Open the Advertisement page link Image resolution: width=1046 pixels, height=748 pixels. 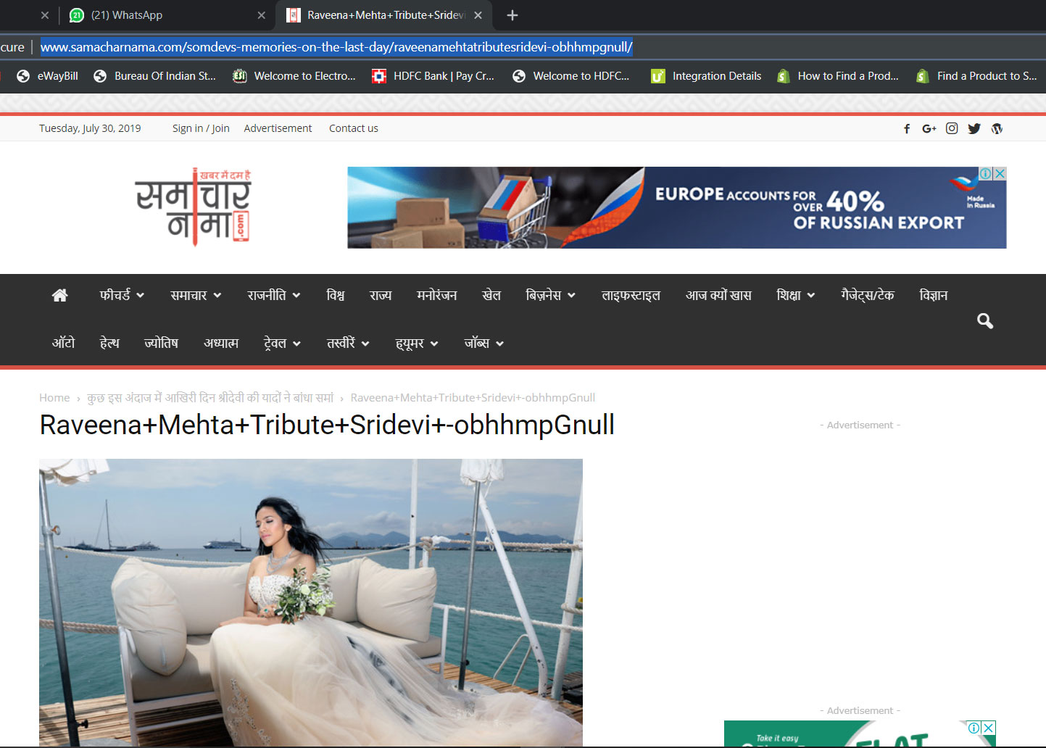278,128
